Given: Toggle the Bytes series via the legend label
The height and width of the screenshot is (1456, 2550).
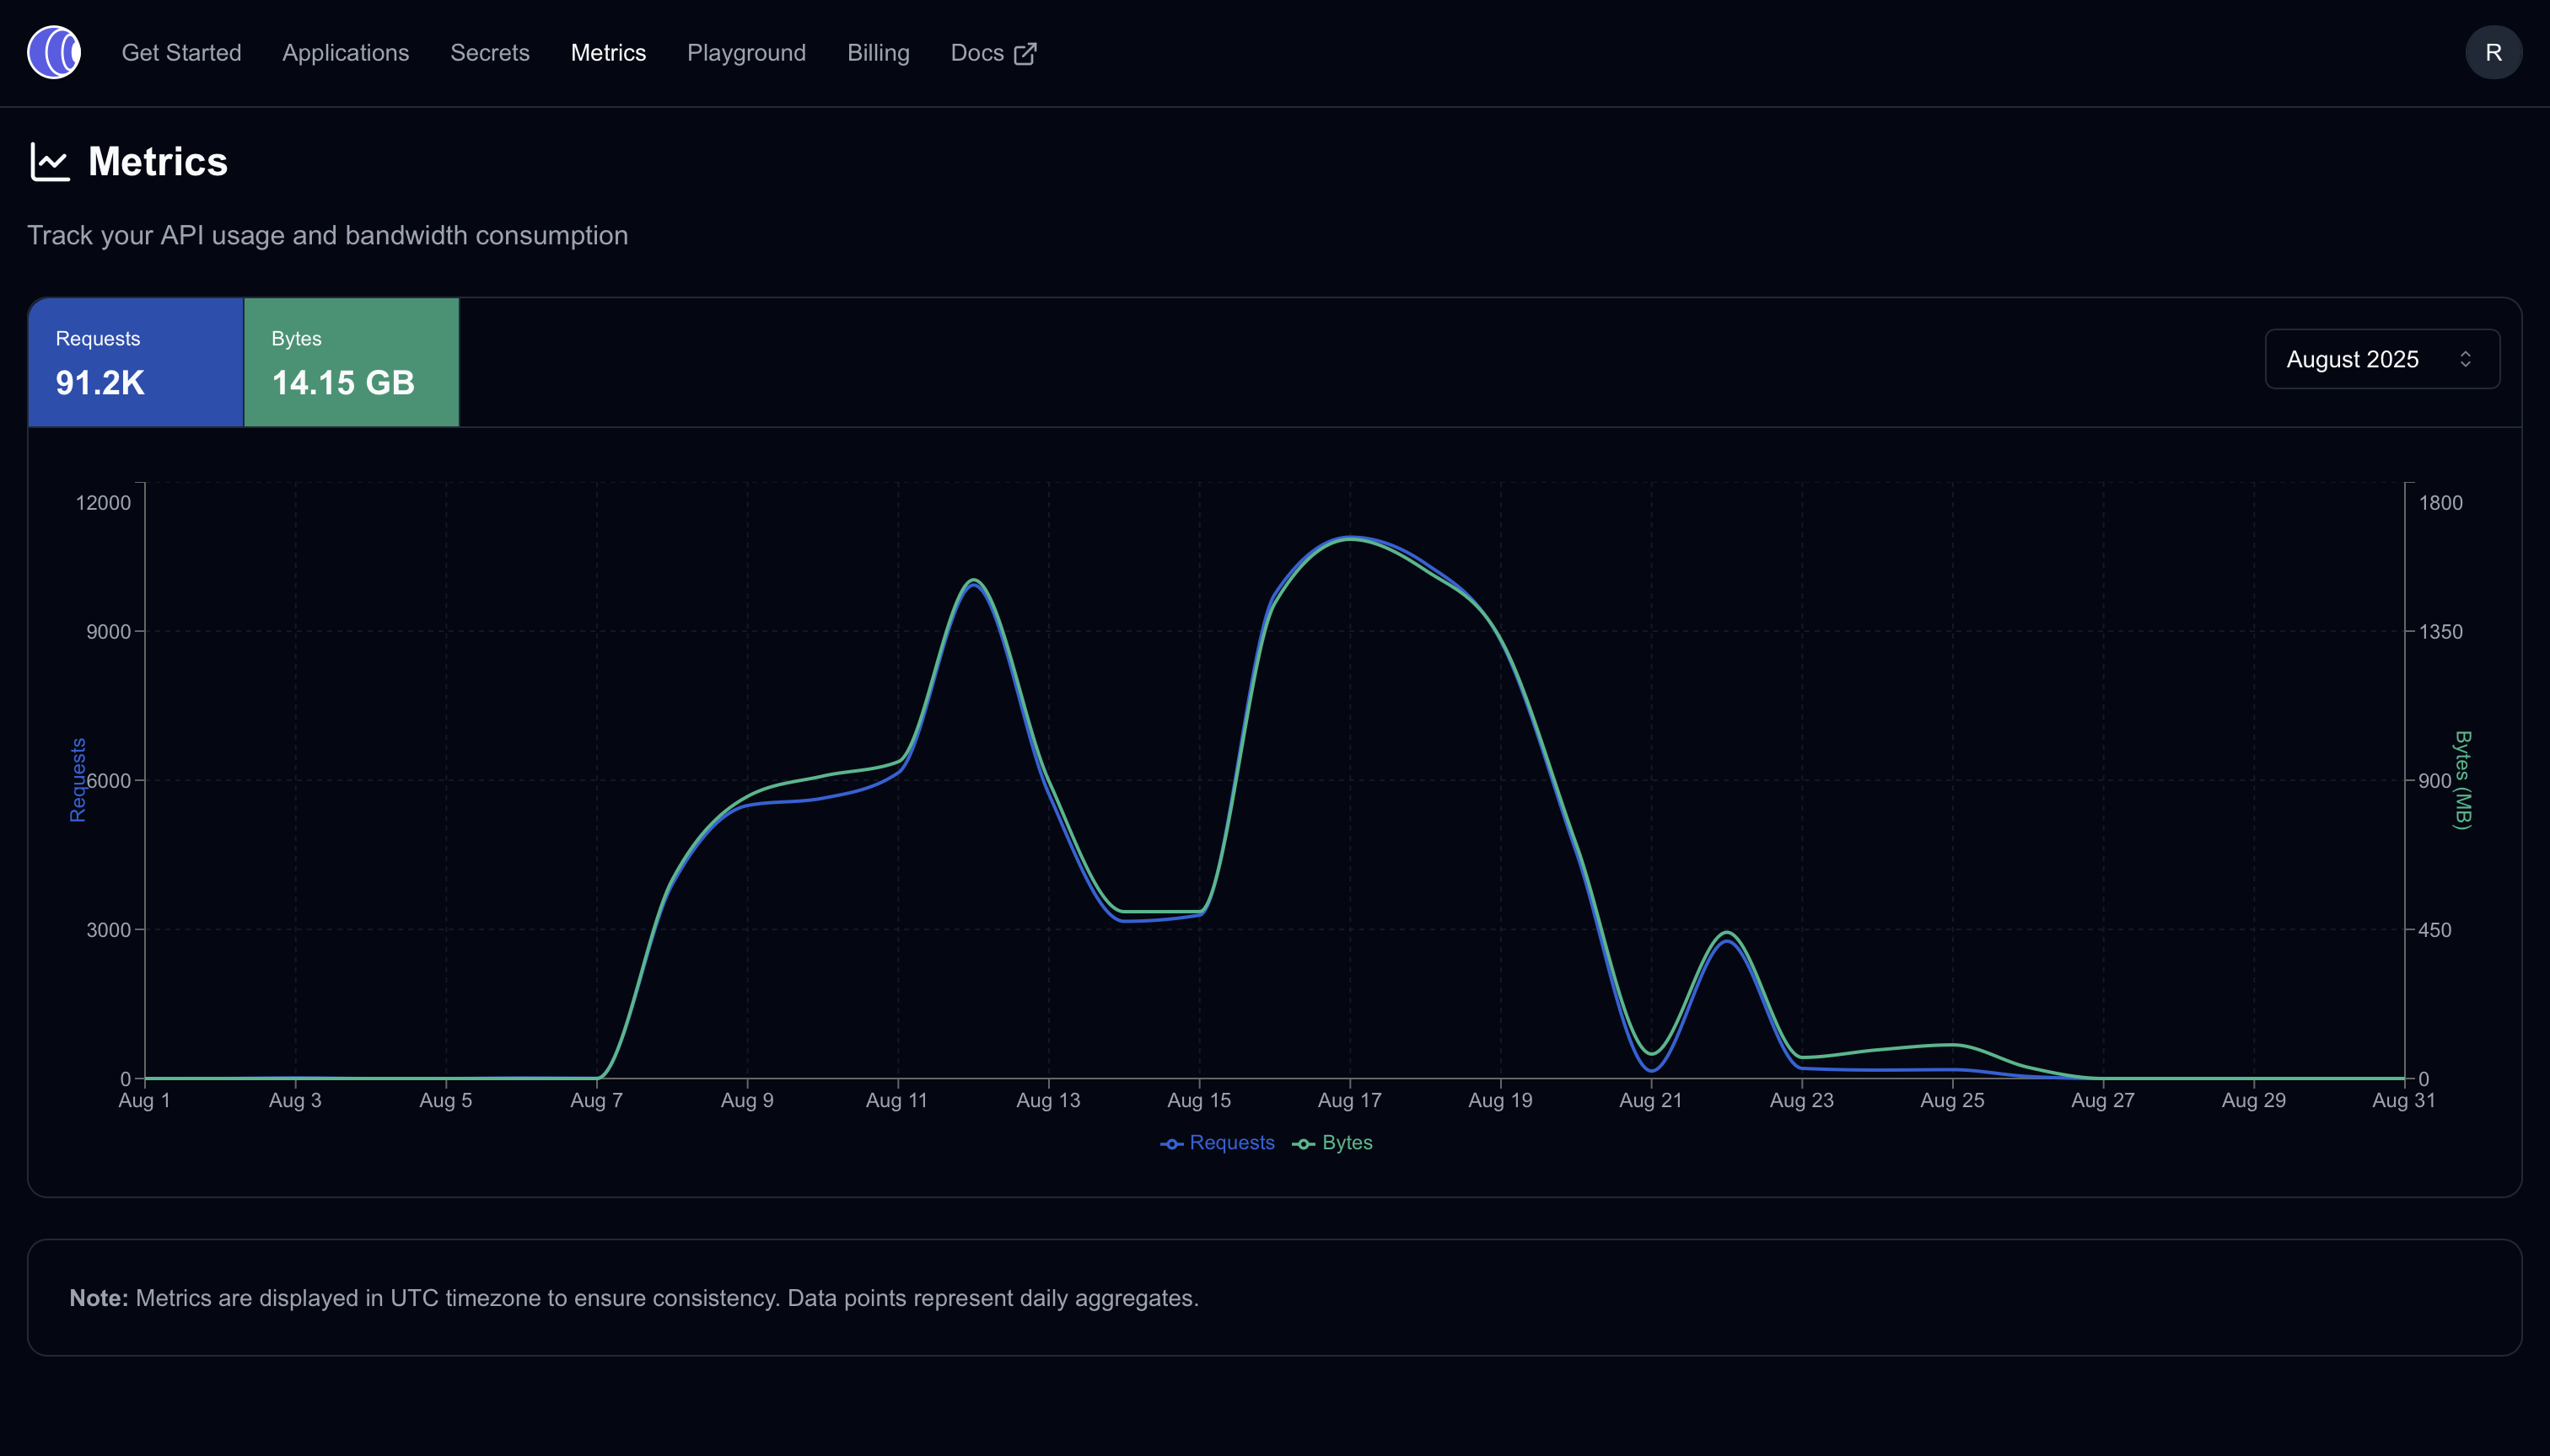Looking at the screenshot, I should pyautogui.click(x=1347, y=1143).
